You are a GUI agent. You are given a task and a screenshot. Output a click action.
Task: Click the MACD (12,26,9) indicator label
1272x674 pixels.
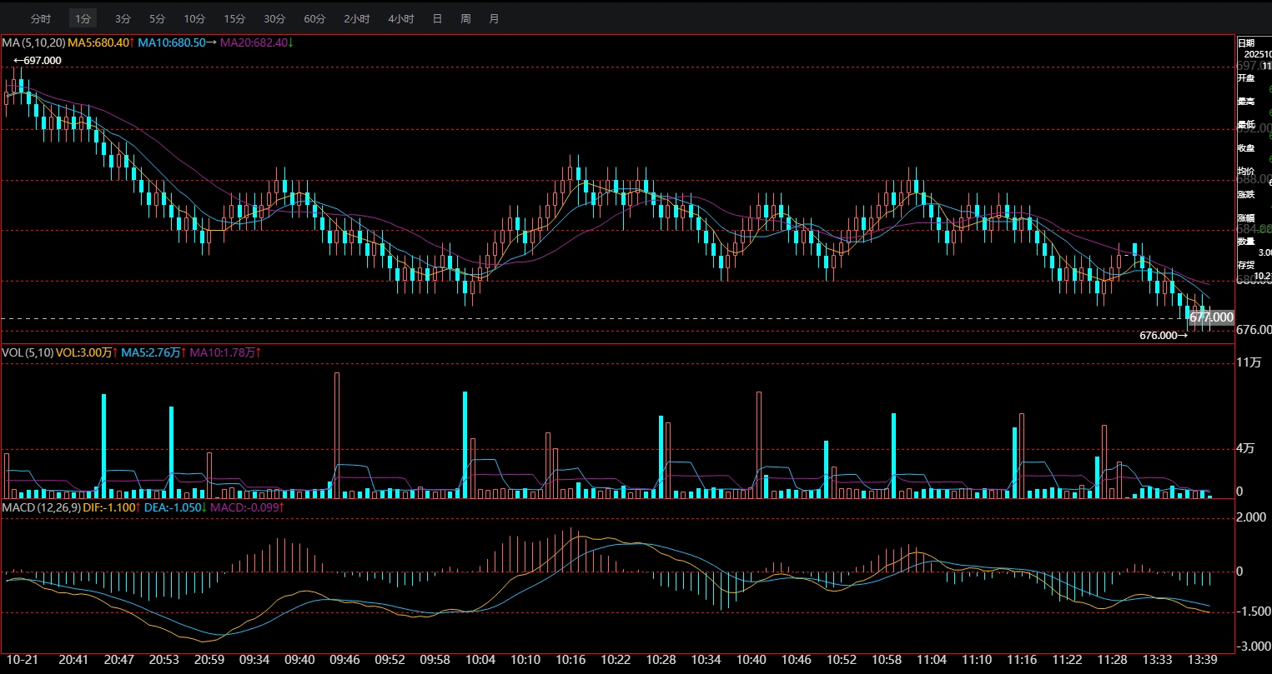pos(41,507)
